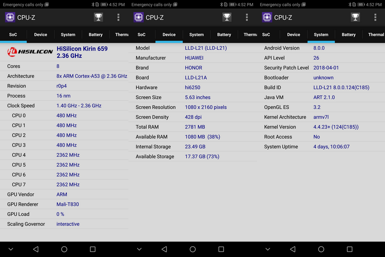This screenshot has width=385, height=257.
Task: Tap Recents square button in left screen
Action: (x=93, y=249)
